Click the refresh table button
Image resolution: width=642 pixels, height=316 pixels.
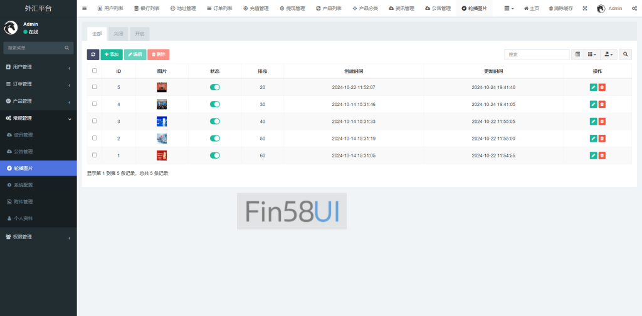(93, 55)
